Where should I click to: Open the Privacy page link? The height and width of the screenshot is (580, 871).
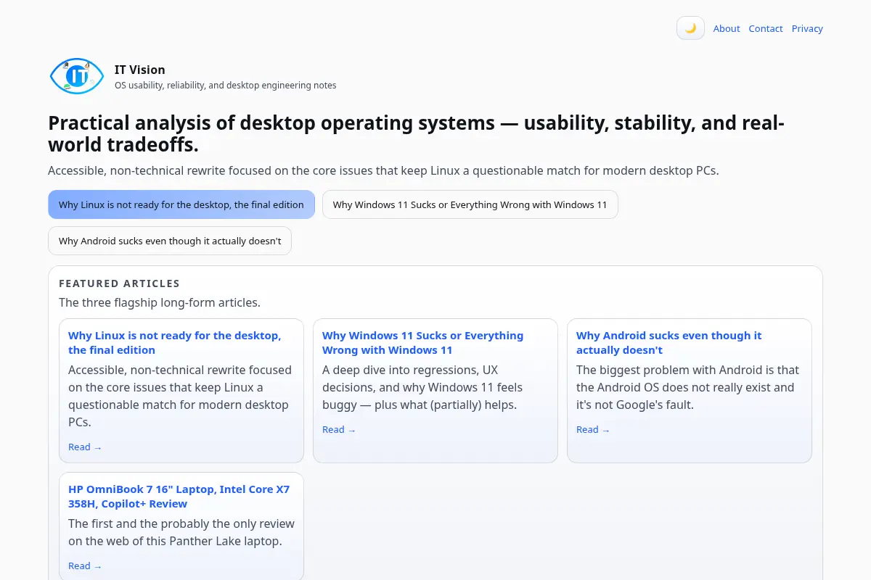click(807, 29)
